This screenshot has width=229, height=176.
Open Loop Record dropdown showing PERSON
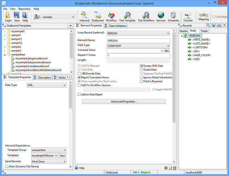tap(138, 34)
